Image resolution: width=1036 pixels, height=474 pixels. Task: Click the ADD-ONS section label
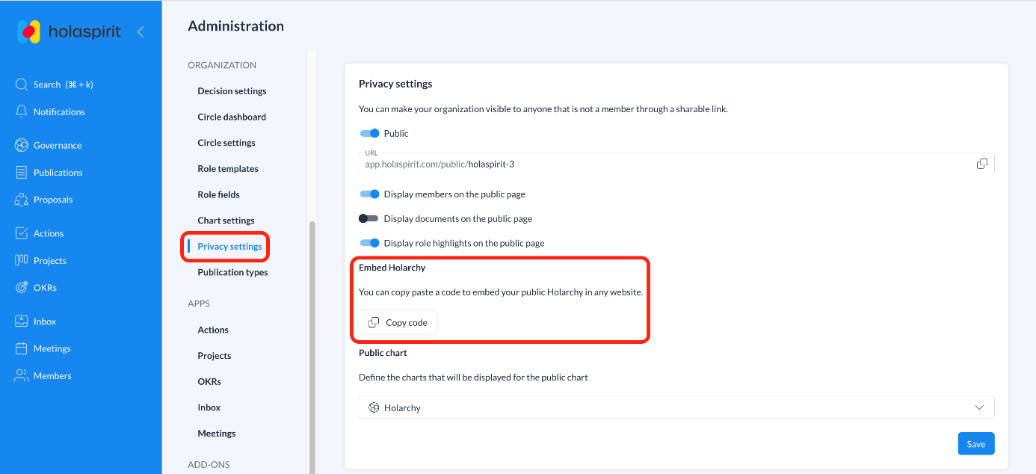coord(209,464)
